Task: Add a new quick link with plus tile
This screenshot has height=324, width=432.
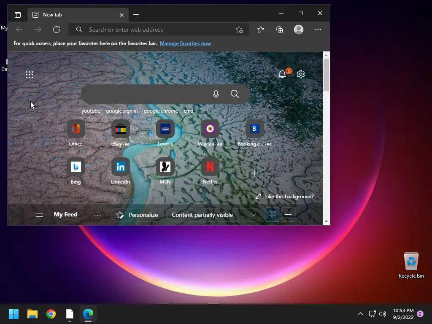Action: [x=254, y=173]
